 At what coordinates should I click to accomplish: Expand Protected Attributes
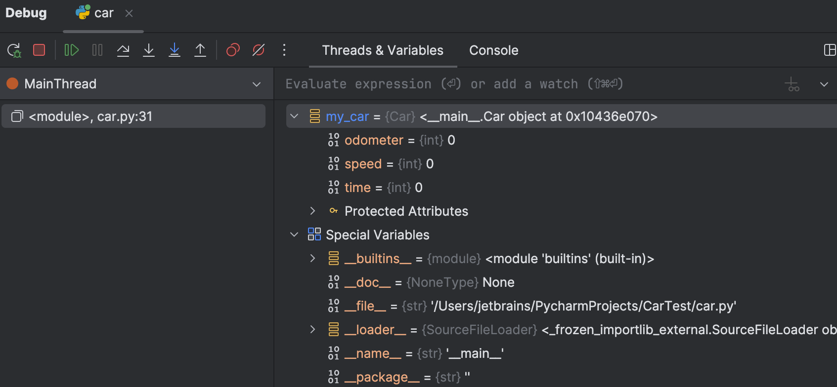click(x=312, y=211)
